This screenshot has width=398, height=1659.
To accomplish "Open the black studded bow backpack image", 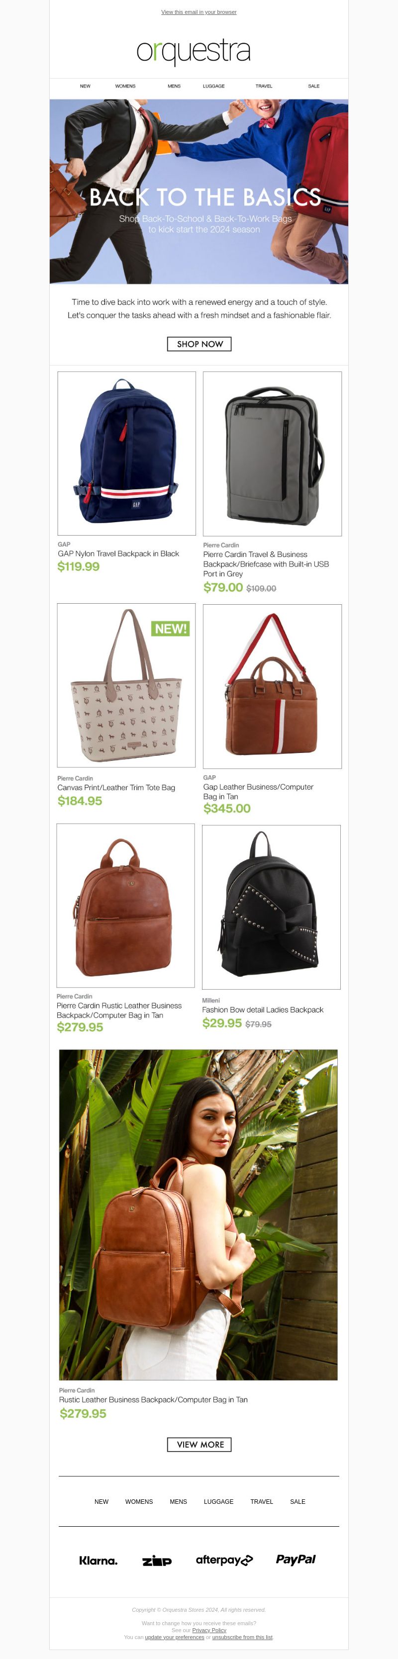I will (x=271, y=907).
